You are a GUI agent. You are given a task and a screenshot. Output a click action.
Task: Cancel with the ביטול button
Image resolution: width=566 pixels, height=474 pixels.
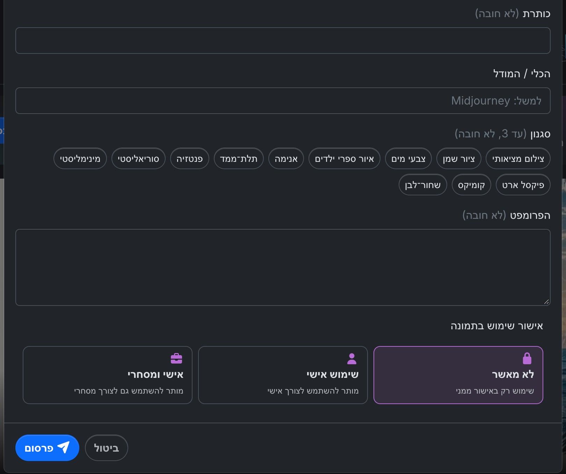pos(107,447)
